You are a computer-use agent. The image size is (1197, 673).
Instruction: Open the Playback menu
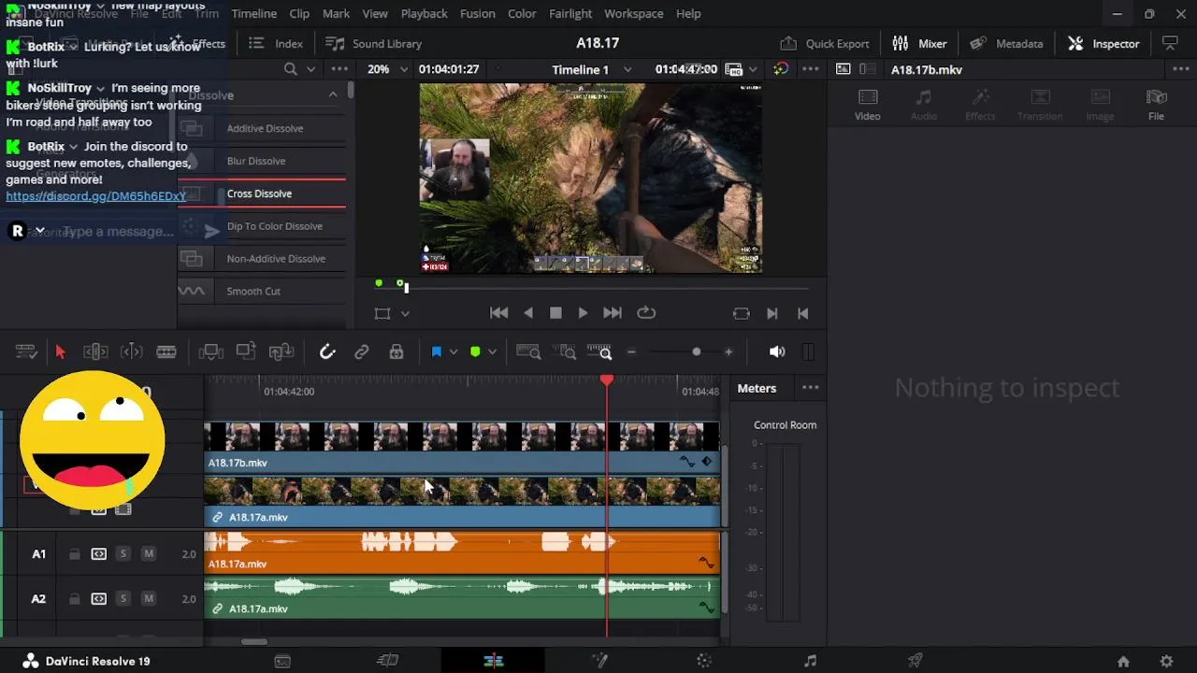(424, 13)
